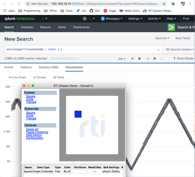This screenshot has height=177, width=195.
Task: Click the green extension icon in toolbar
Action: coord(173,4)
